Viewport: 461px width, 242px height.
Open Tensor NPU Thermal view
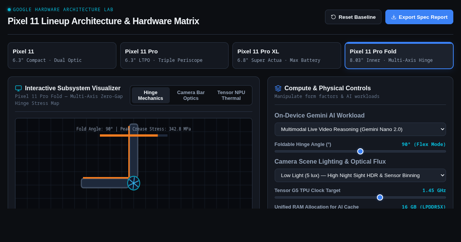[231, 95]
